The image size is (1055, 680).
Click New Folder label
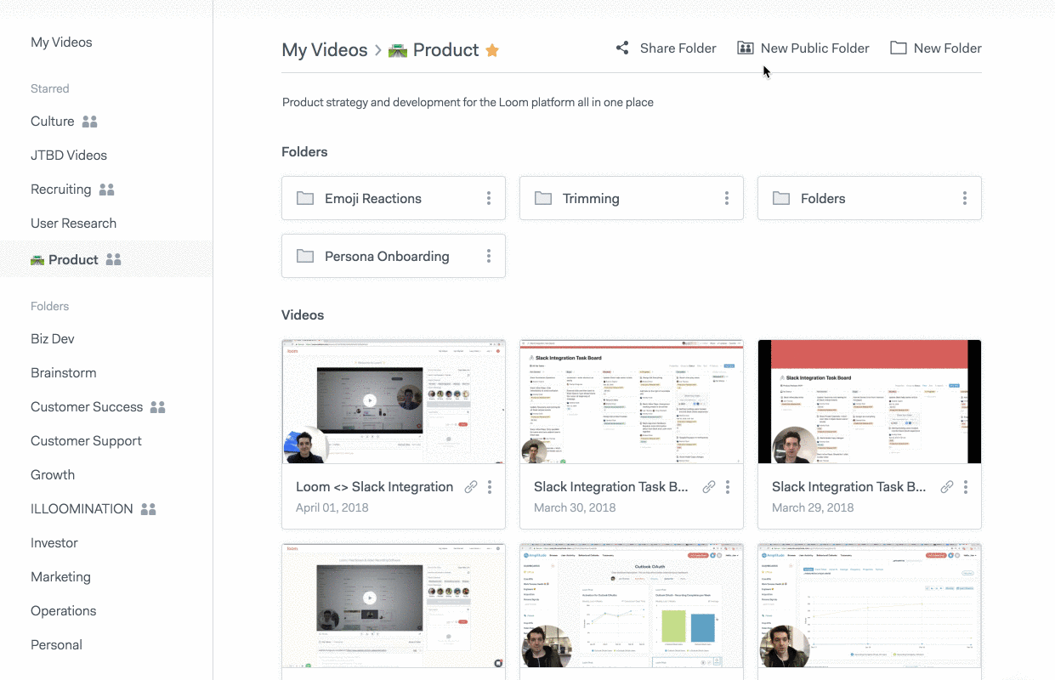coord(948,48)
